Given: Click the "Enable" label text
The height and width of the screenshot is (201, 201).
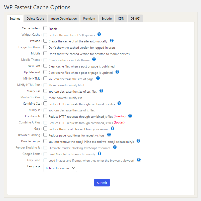Looking at the screenshot, I should point(53,29).
